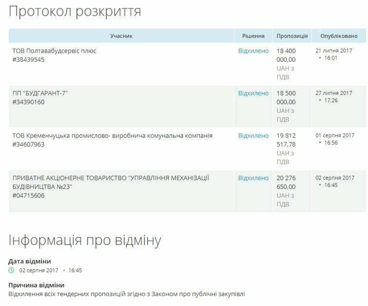Click the 20 276 650,00 proposal amount
Viewport: 368px width, 306px height.
[x=286, y=183]
